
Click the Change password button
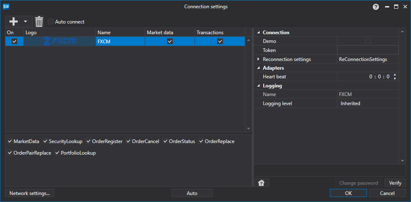tap(359, 183)
